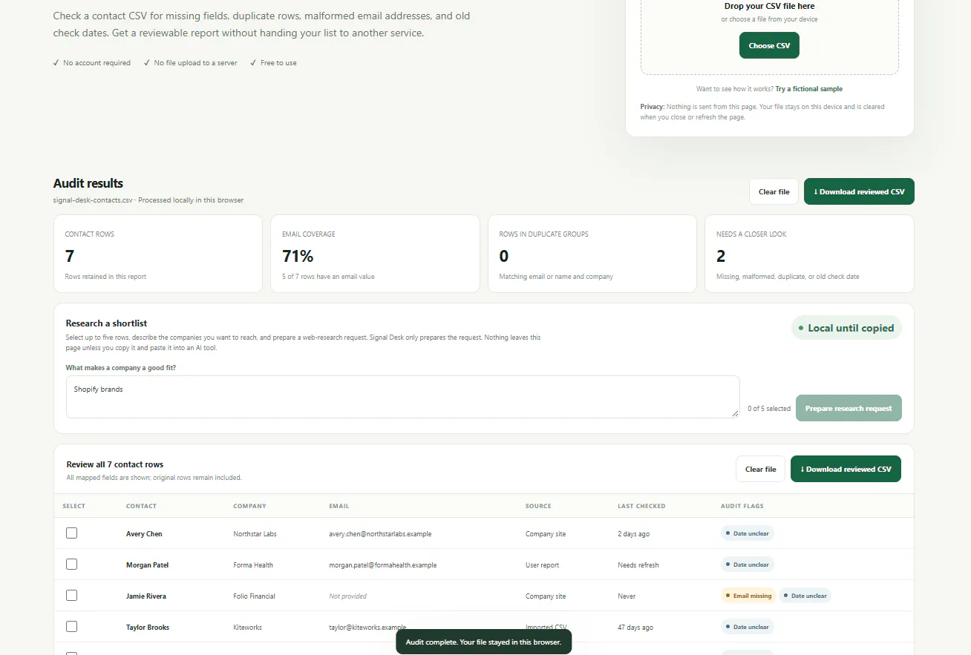Click the Choose CSV button
Image resolution: width=971 pixels, height=655 pixels.
(x=769, y=45)
